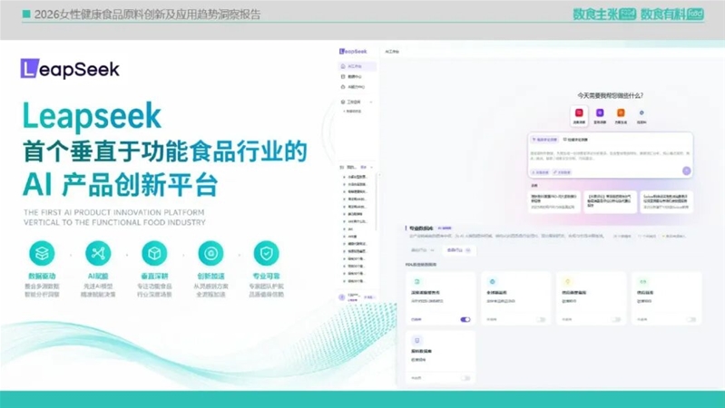Click the first small chip at input box bottom

pos(540,172)
